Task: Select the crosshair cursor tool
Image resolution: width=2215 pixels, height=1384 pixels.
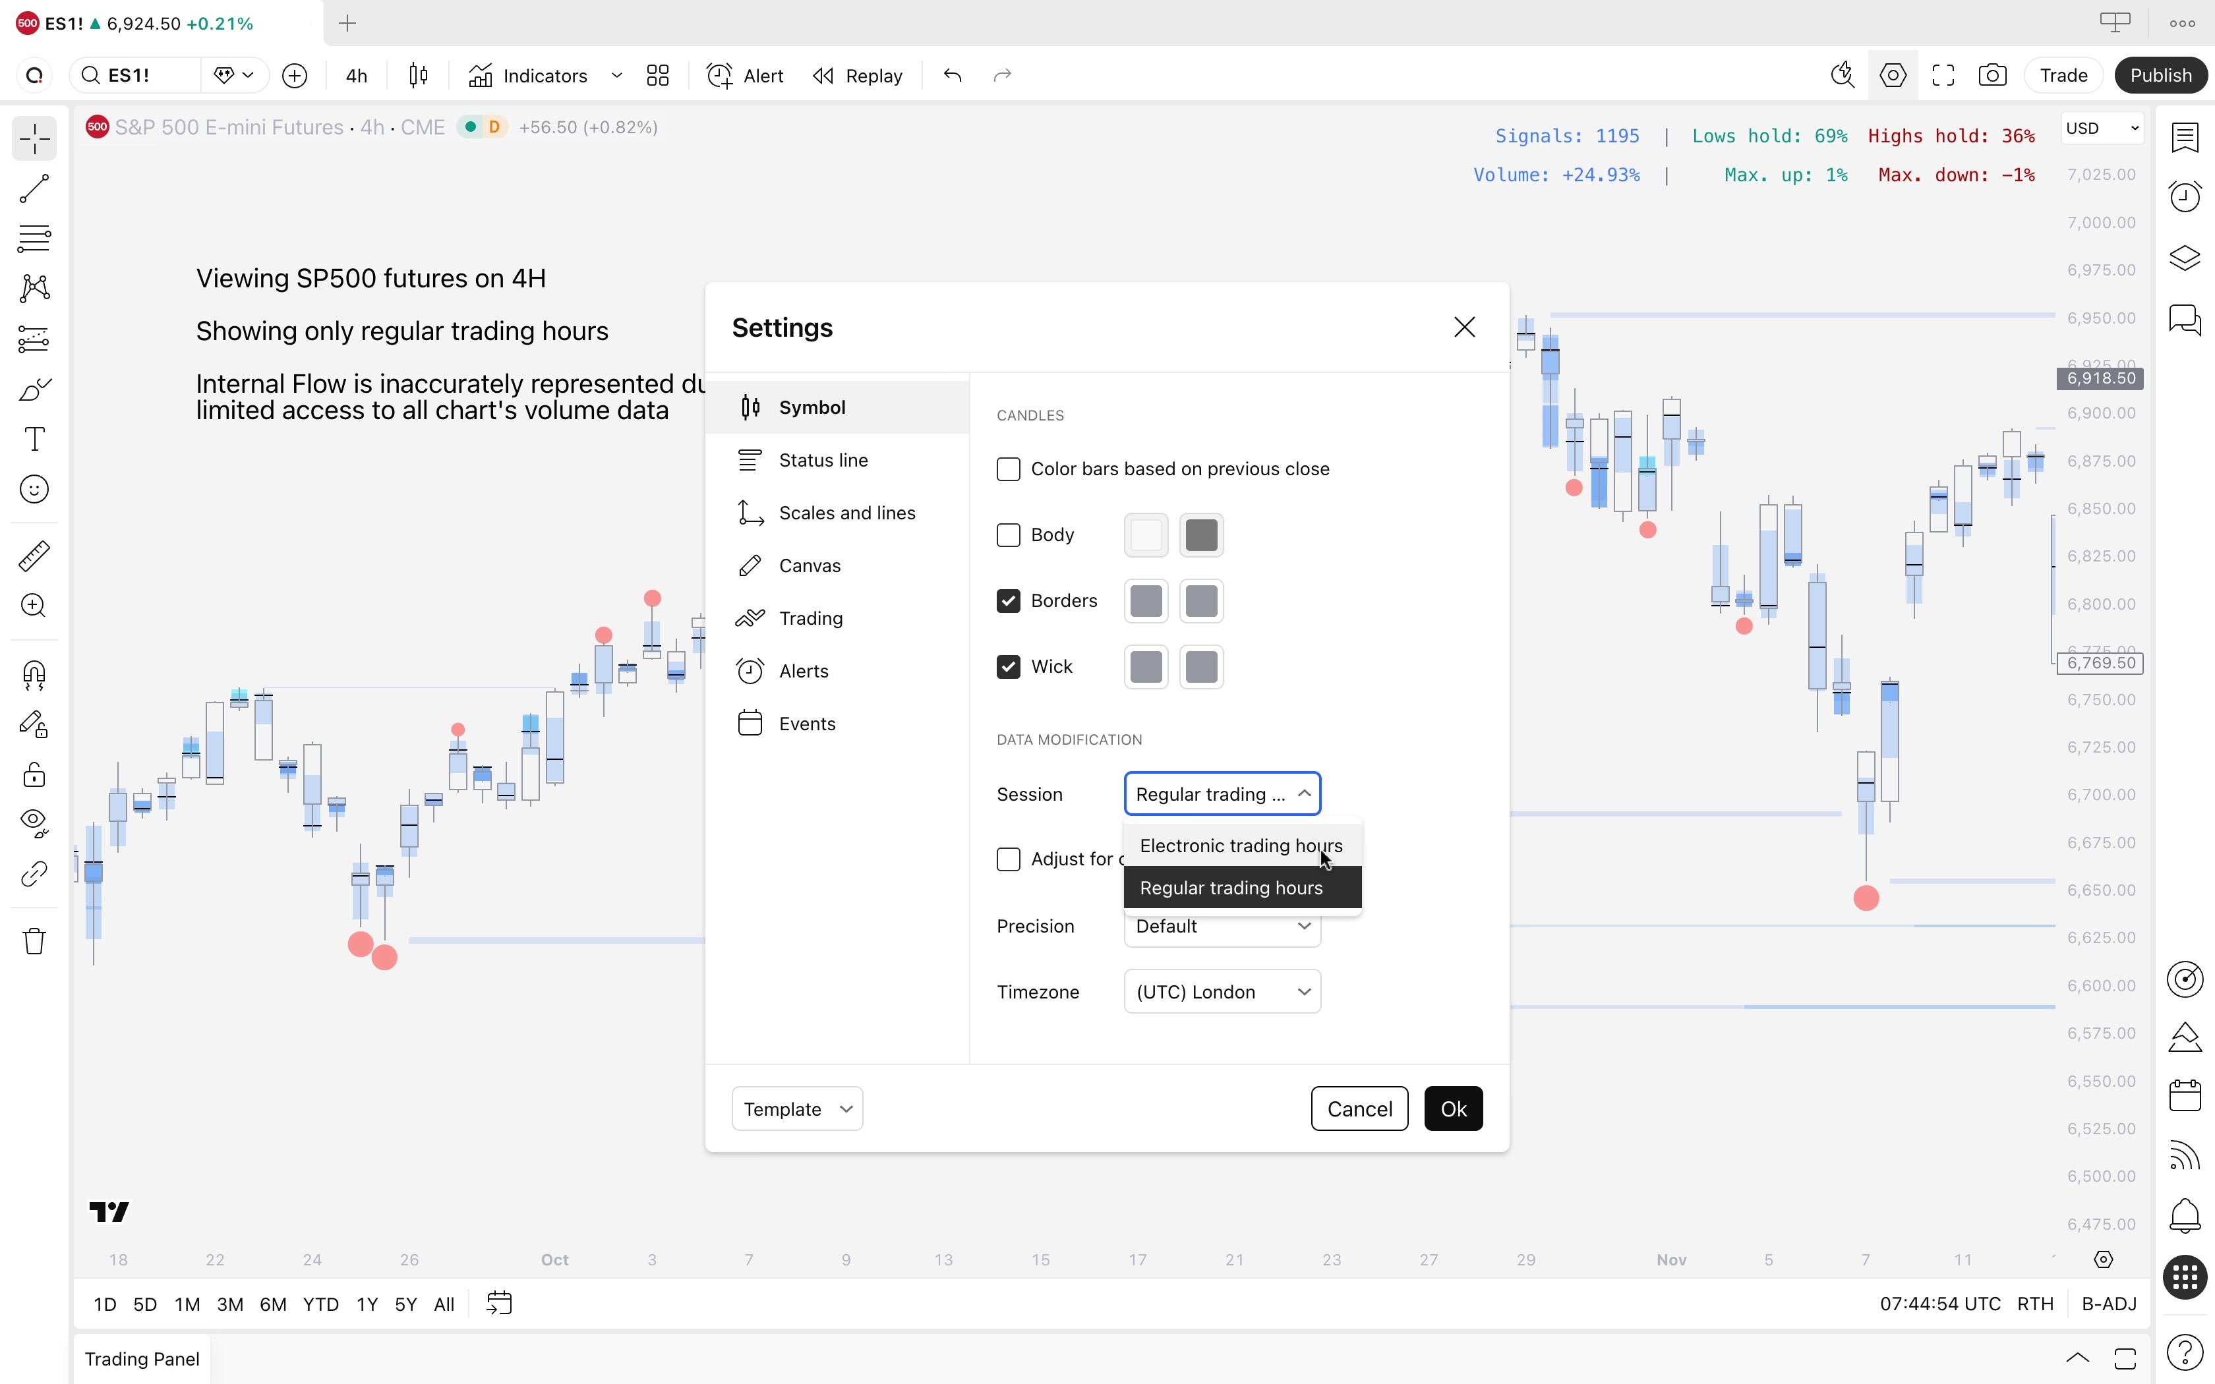Action: [34, 138]
